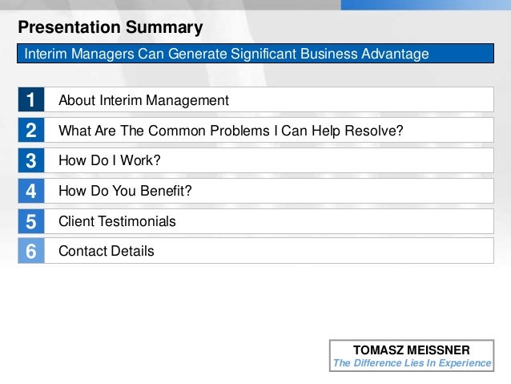Click the blue accent bar at slide top
Viewport: 511px width, 384px height.
pos(424,5)
